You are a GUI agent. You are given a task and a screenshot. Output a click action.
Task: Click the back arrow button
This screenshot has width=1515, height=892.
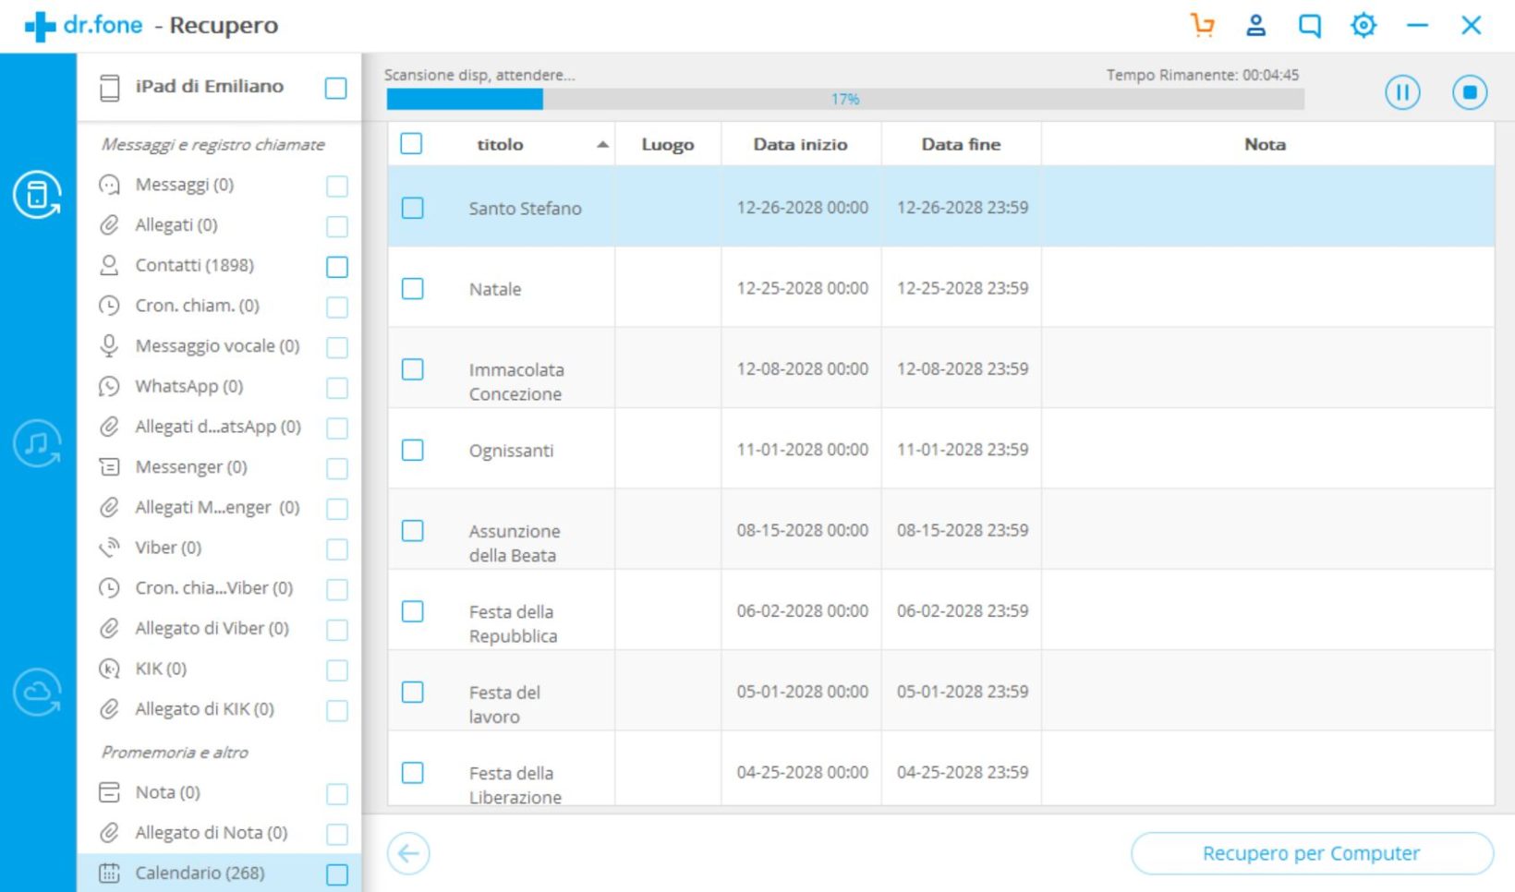click(408, 853)
